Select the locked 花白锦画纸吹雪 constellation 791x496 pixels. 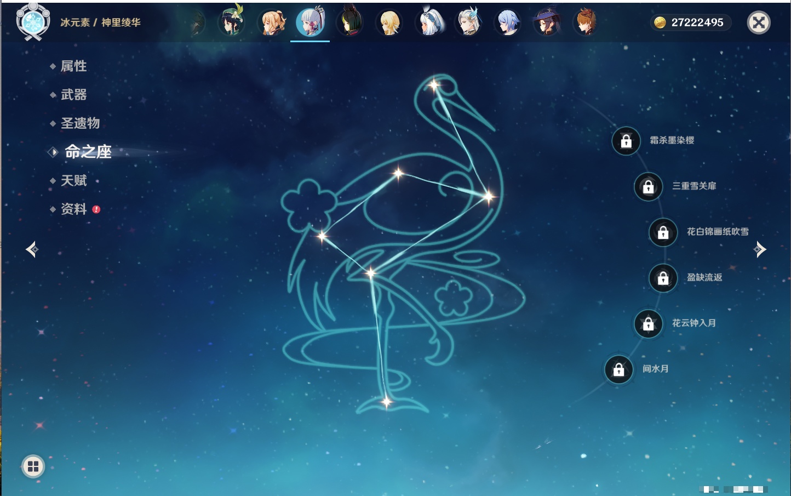tap(663, 232)
